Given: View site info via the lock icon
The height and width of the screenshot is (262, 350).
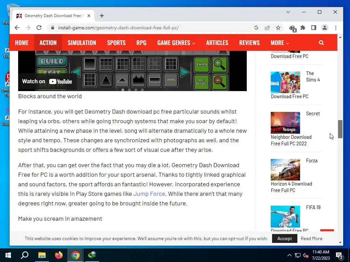Looking at the screenshot, I should 52,28.
